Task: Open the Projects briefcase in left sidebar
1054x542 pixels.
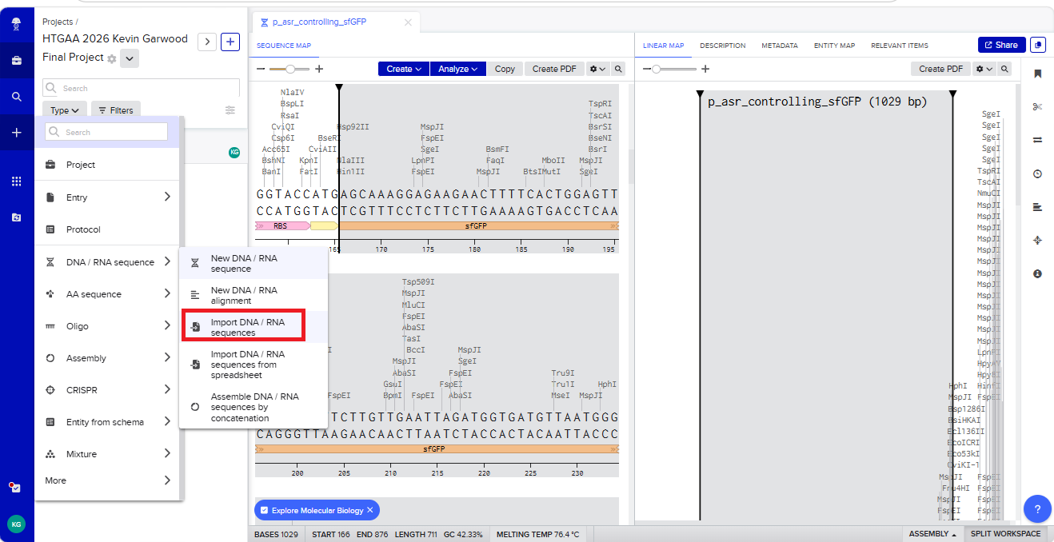Action: click(x=17, y=60)
